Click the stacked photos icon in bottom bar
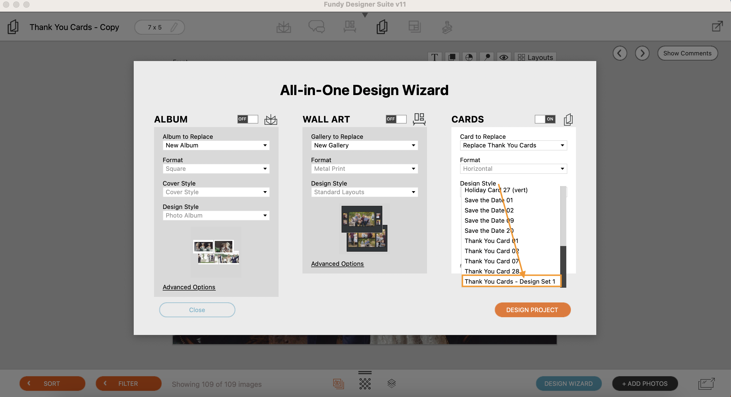 338,384
